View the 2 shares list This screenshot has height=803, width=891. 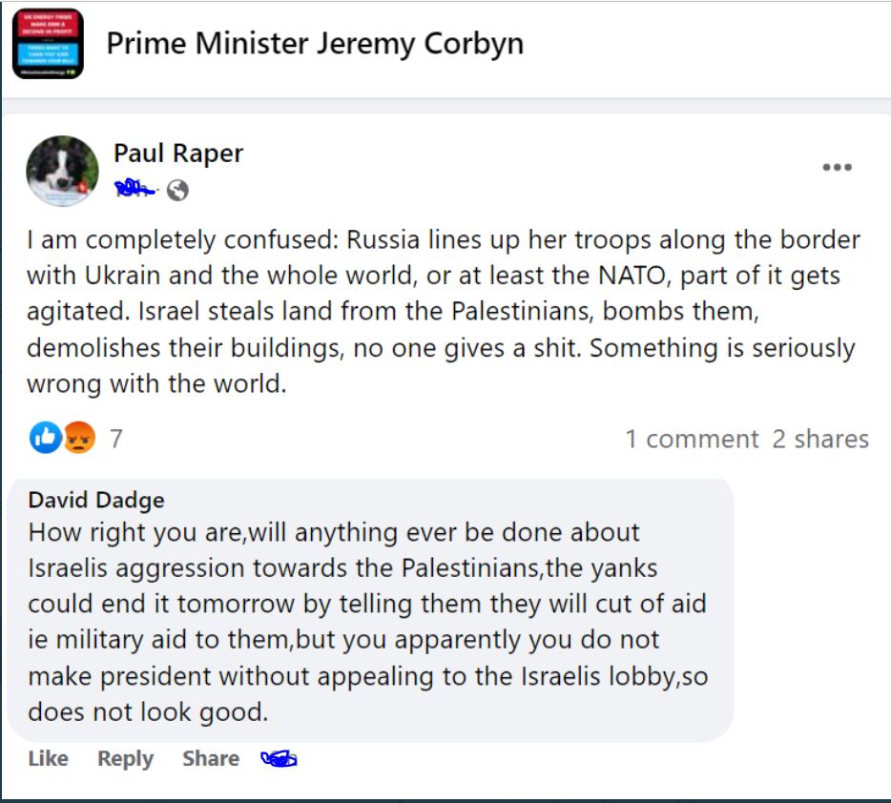coord(820,439)
